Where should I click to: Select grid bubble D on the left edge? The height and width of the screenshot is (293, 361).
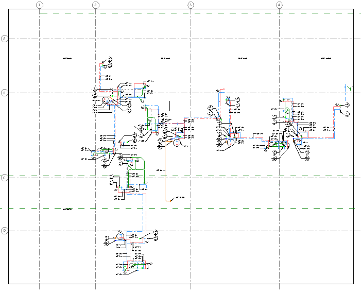4,231
